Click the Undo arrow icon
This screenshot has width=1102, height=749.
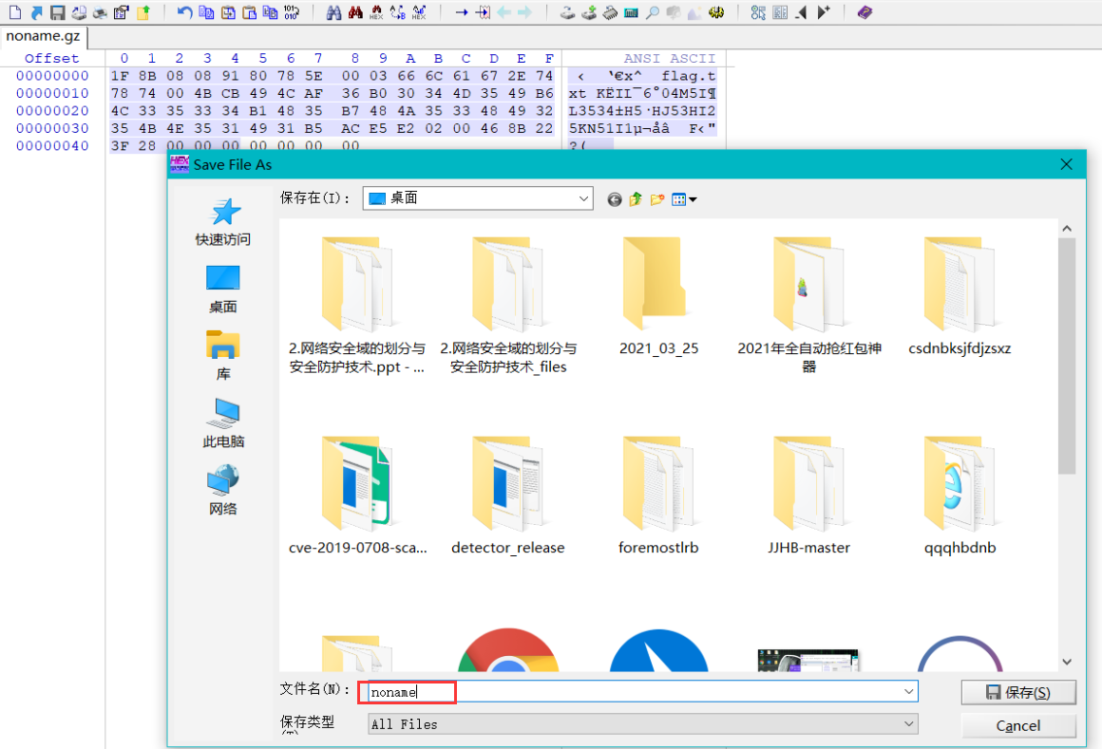tap(186, 12)
